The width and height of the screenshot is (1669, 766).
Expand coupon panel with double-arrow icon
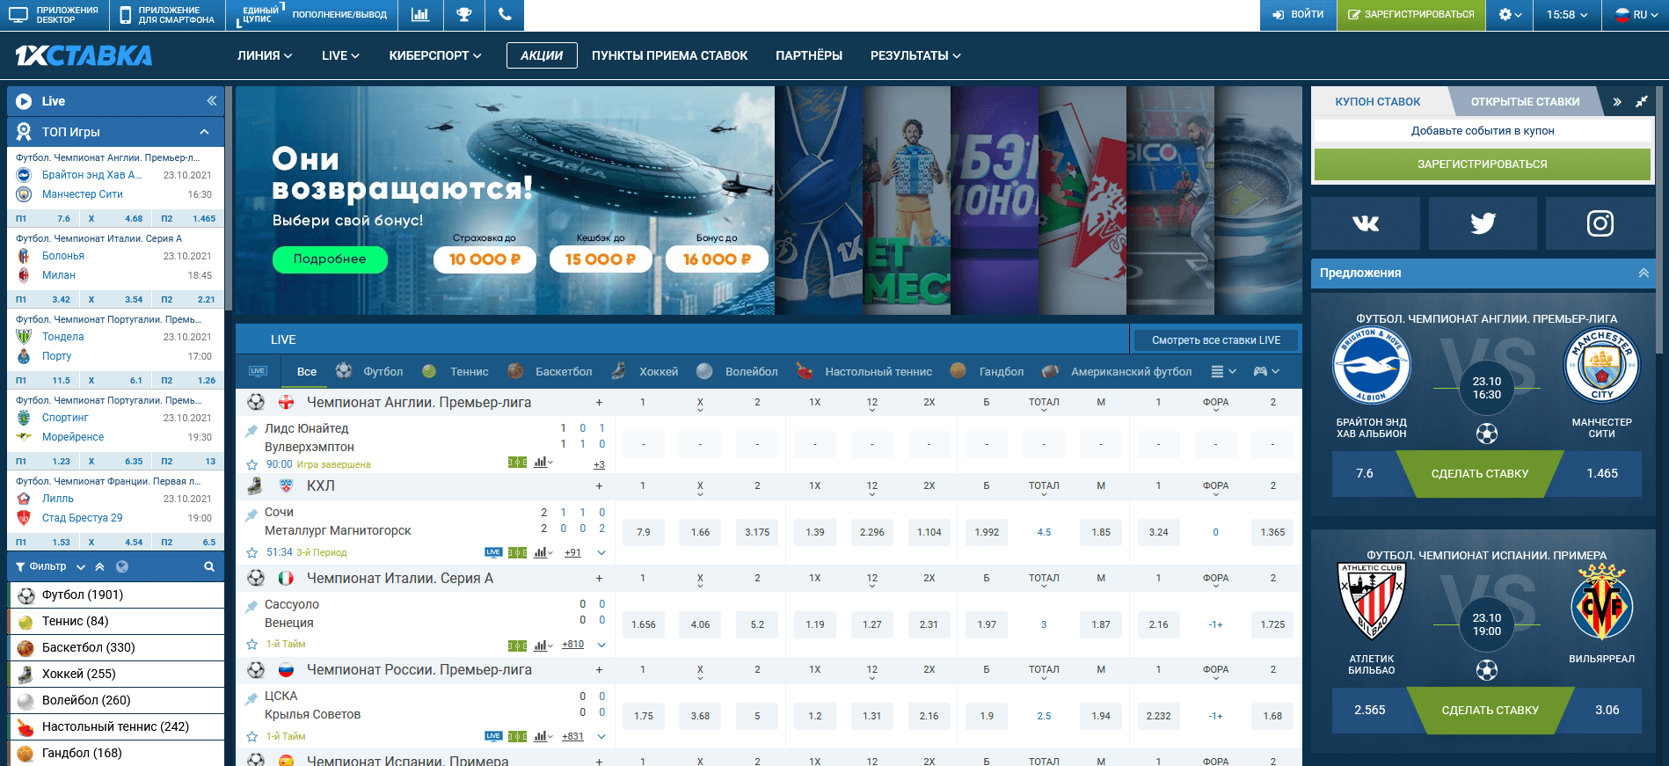click(x=1617, y=102)
